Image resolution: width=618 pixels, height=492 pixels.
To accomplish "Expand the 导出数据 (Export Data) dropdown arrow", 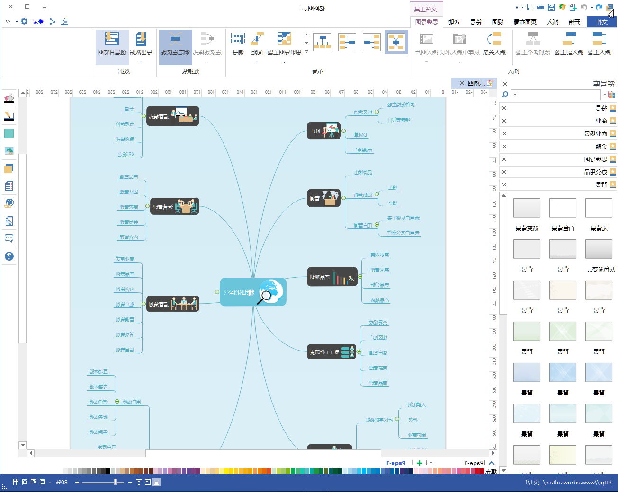I will [141, 62].
